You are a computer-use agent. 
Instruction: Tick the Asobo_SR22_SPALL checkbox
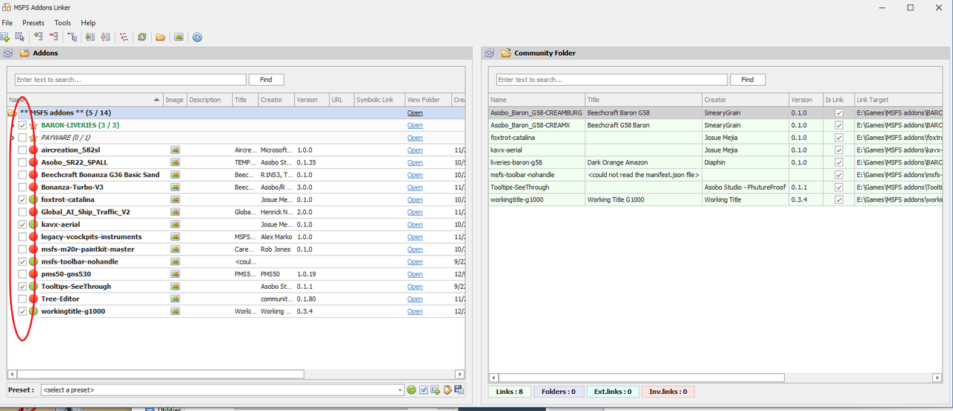(22, 162)
